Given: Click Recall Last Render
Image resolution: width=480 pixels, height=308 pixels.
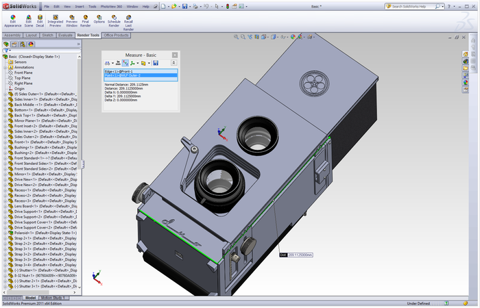Looking at the screenshot, I should coord(129,23).
